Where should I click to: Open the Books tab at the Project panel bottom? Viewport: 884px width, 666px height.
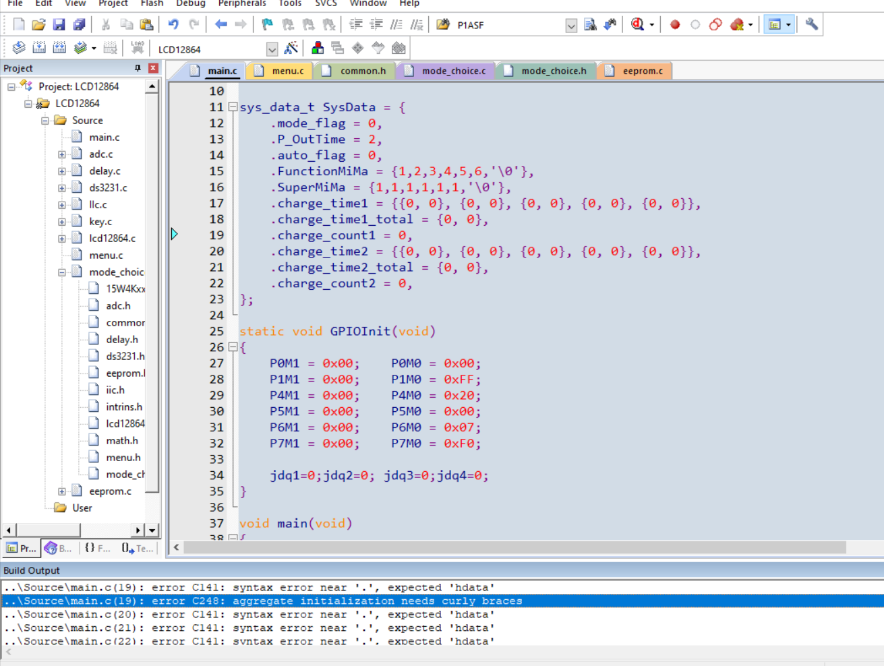pos(59,548)
